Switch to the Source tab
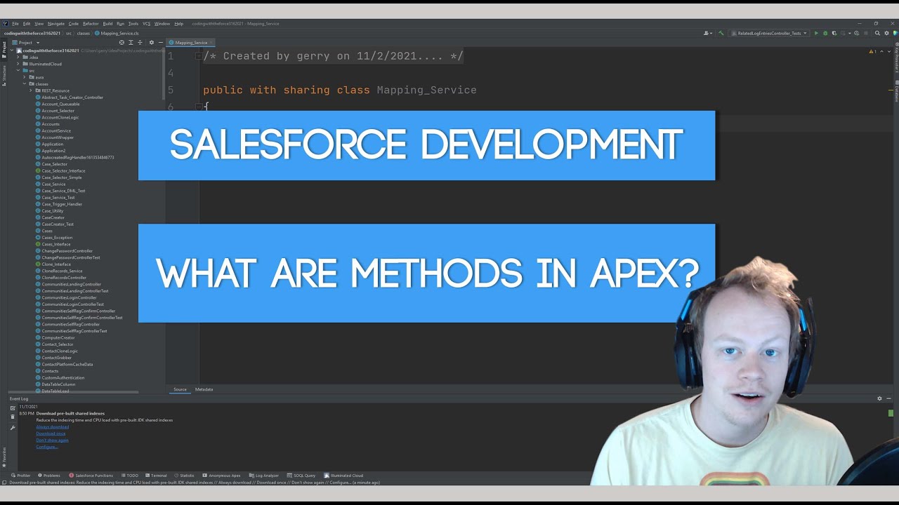899x505 pixels. [180, 389]
